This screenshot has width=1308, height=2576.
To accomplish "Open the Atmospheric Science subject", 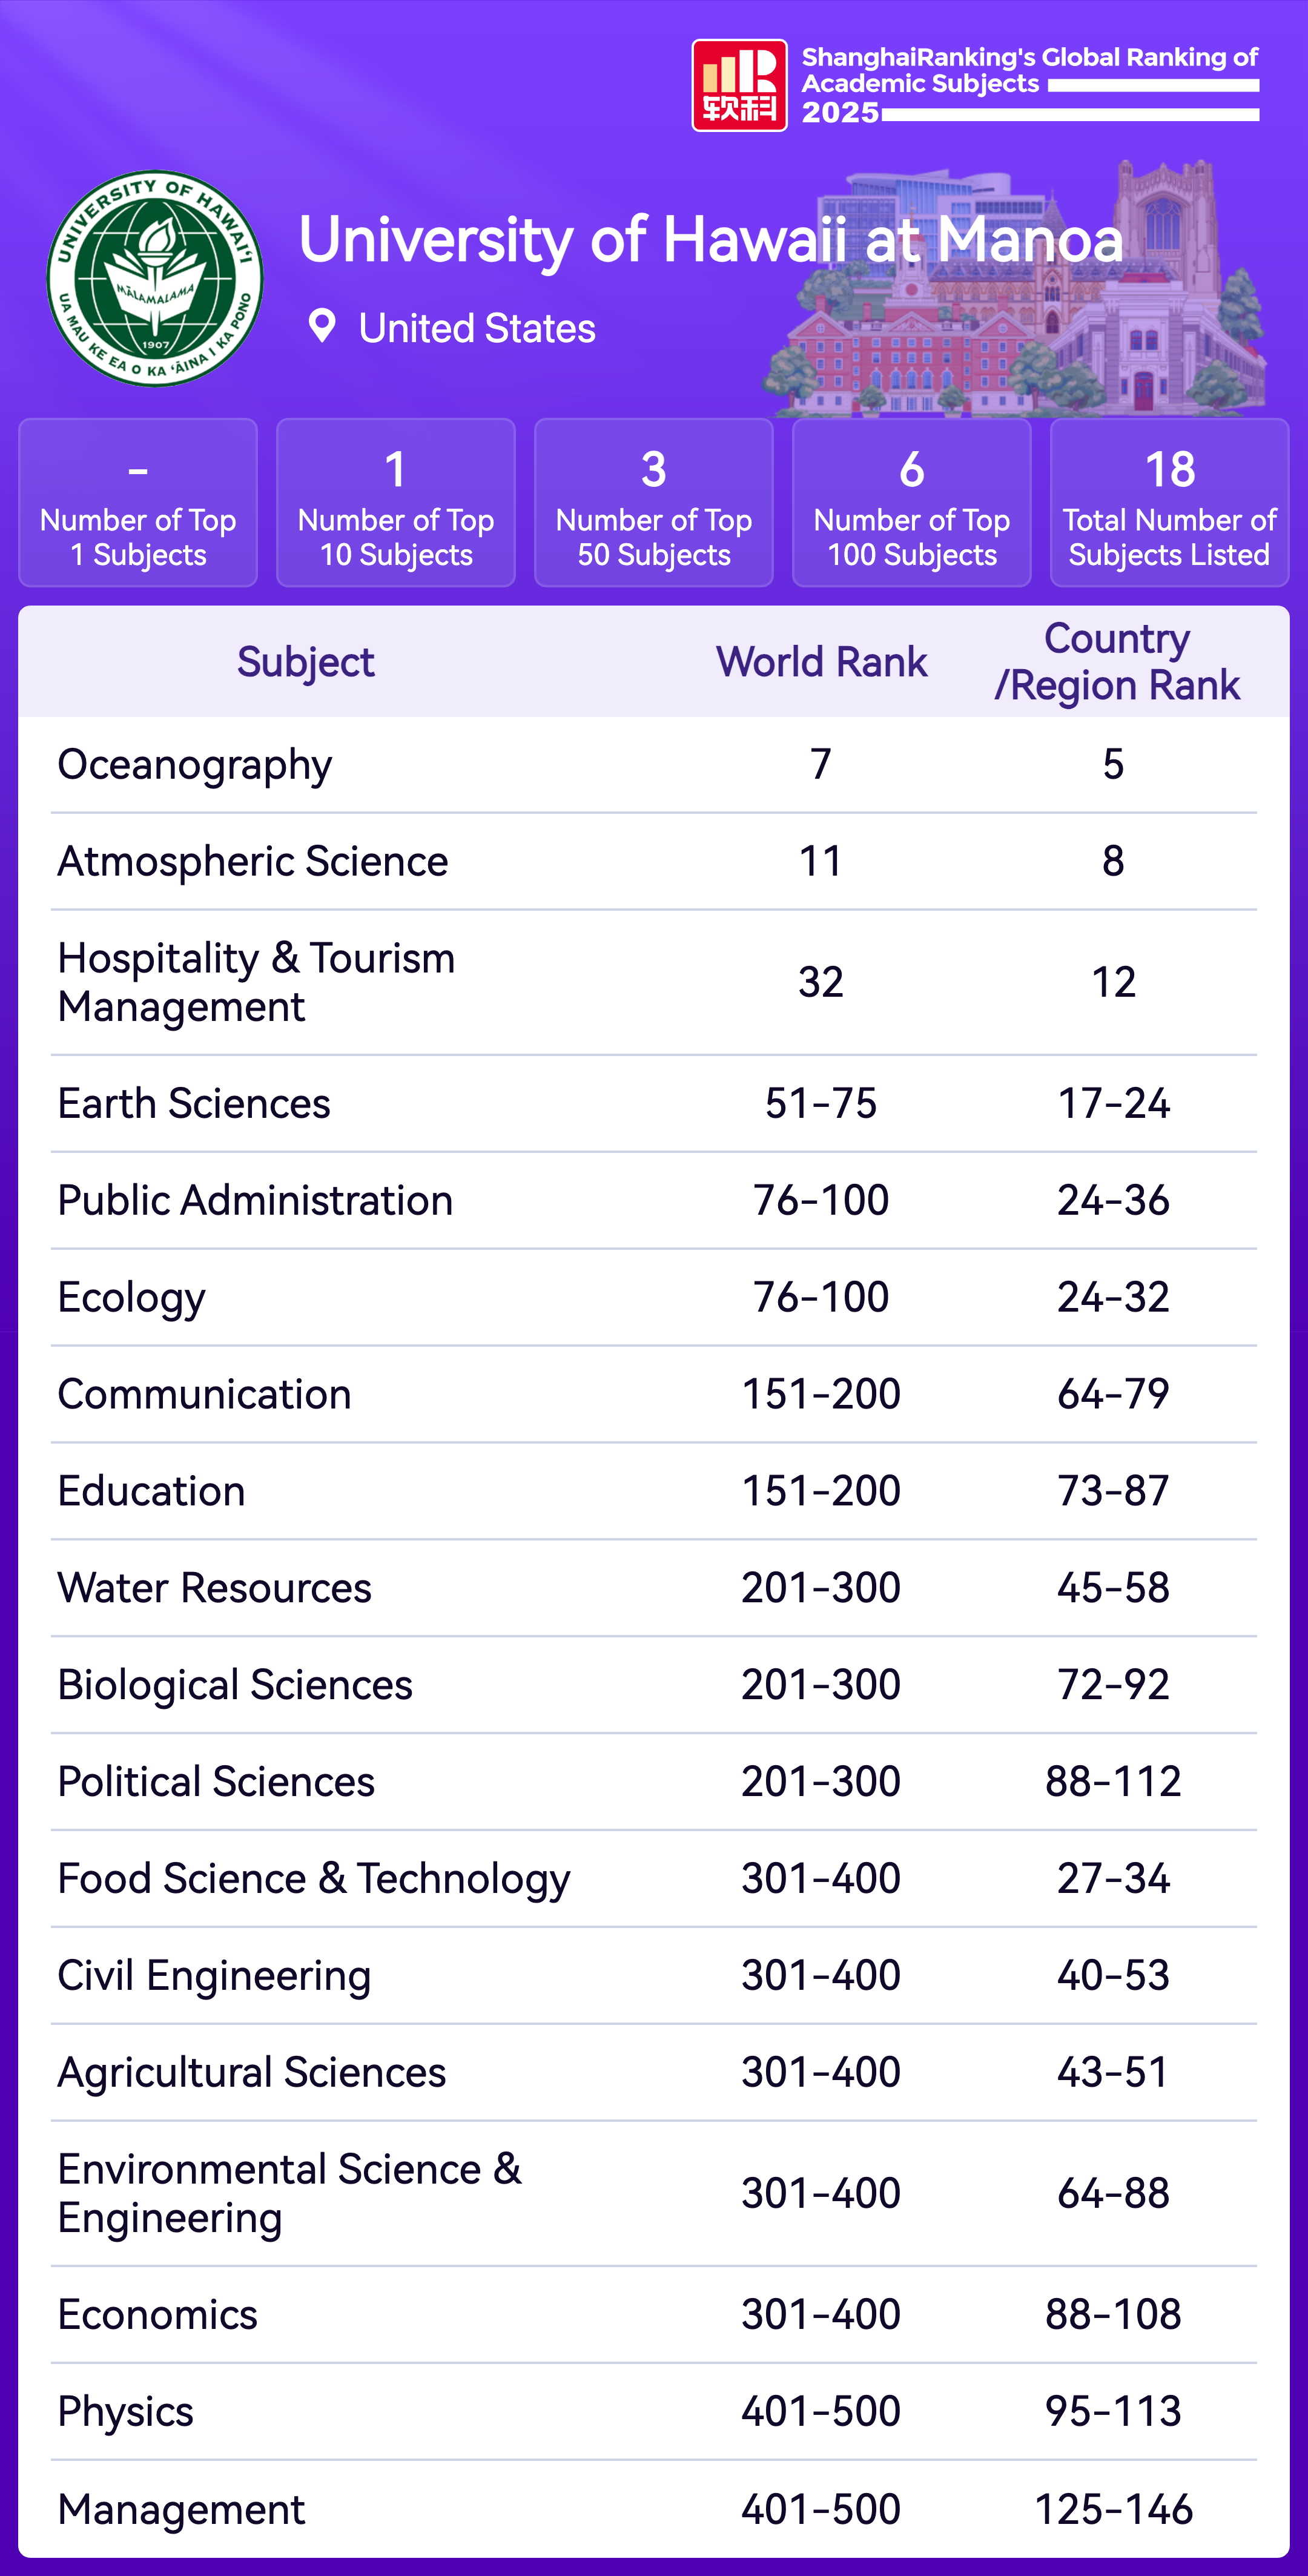I will (x=253, y=862).
